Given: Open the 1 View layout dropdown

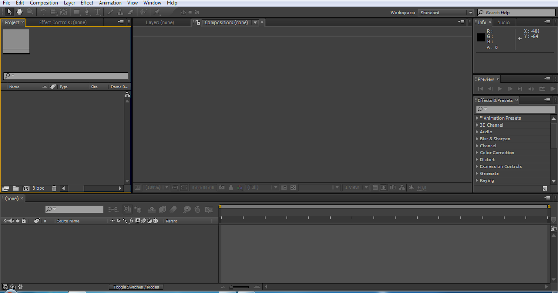Looking at the screenshot, I should (356, 187).
